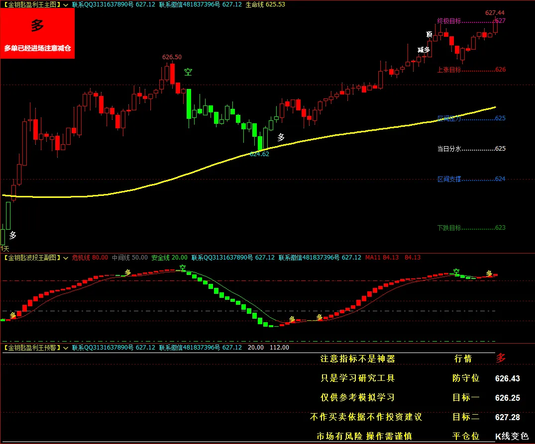Click the rightmost 多 marker in sub-chart

pyautogui.click(x=489, y=273)
